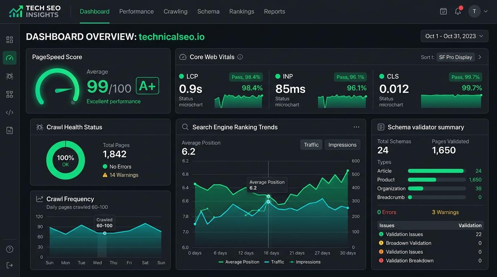Open the Reports tab

coord(275,12)
